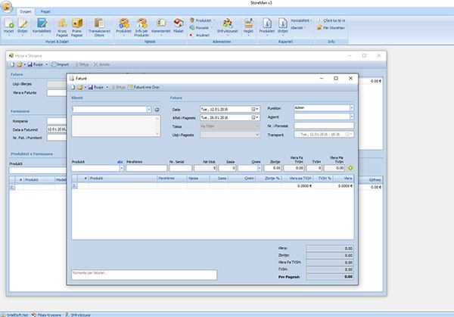Click Anulo in Hyrja e Stoqeve toolbar
454x317 pixels.
pos(101,64)
